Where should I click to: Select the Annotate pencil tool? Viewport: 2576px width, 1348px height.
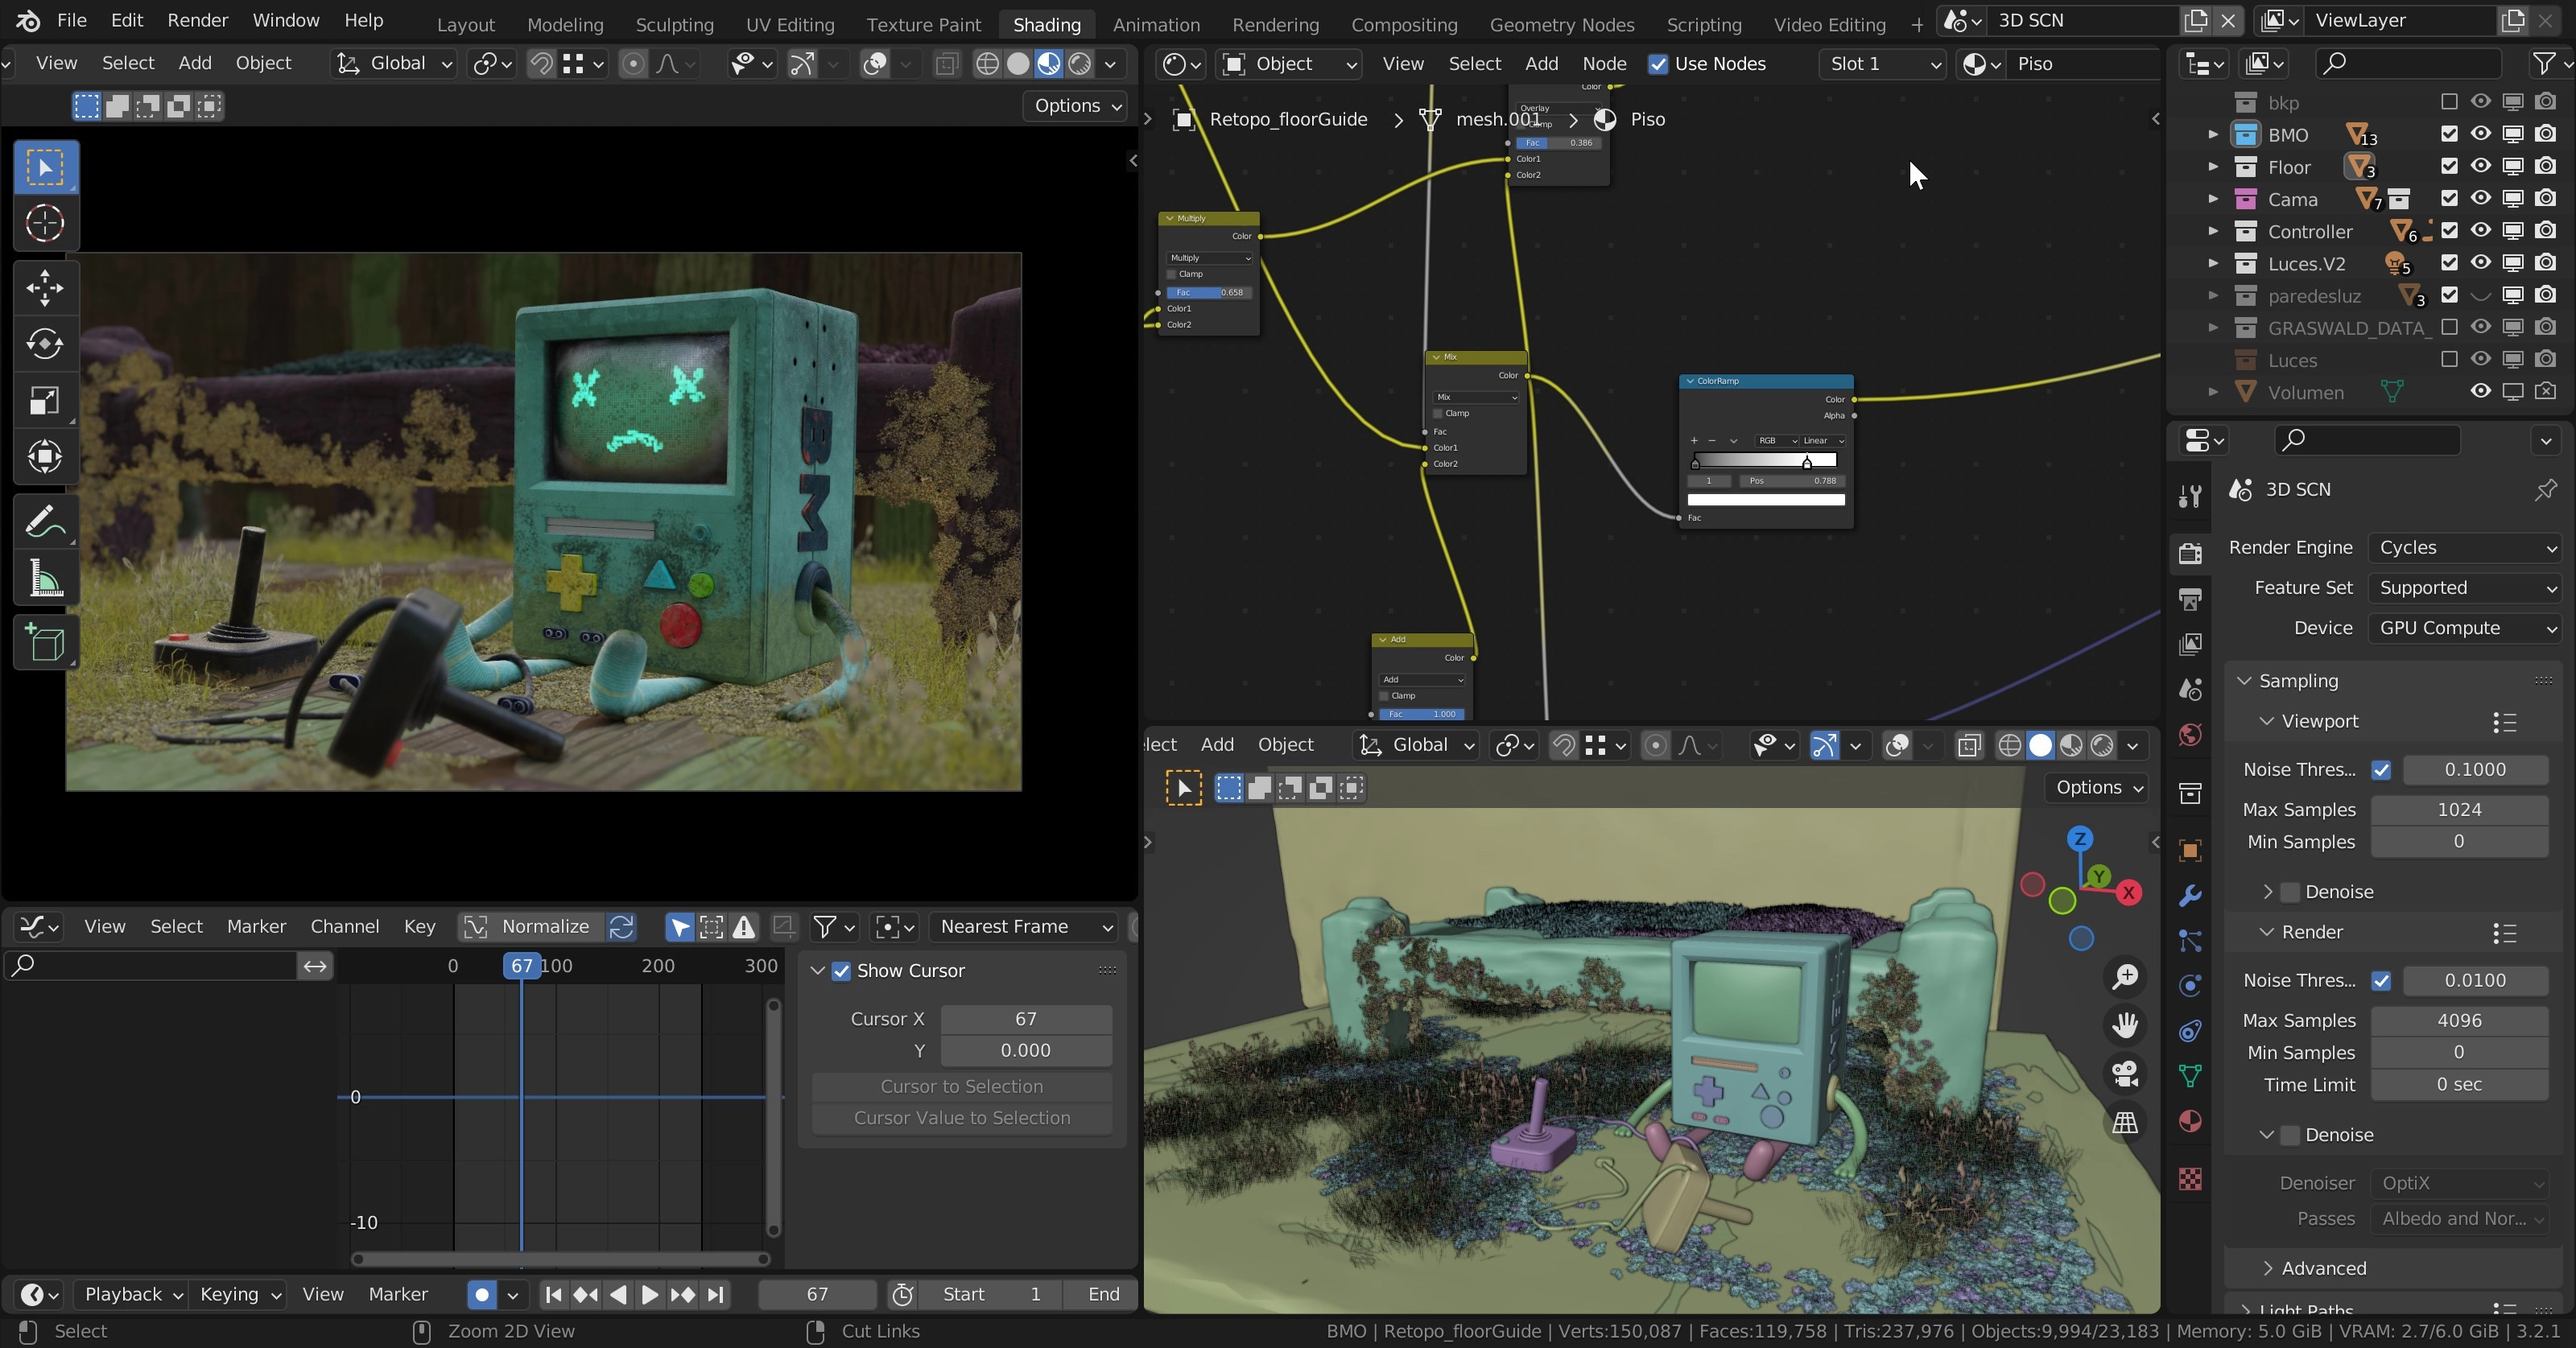(45, 522)
